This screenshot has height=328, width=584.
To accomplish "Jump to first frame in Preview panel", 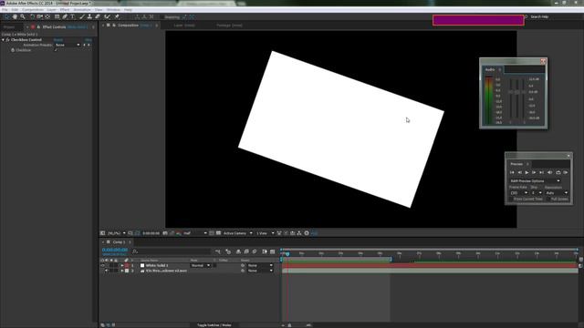I will (512, 172).
